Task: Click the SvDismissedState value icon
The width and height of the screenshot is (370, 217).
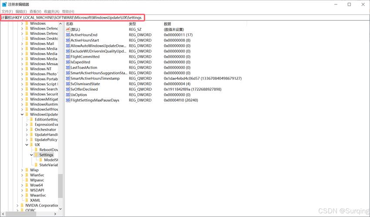Action: pos(68,84)
